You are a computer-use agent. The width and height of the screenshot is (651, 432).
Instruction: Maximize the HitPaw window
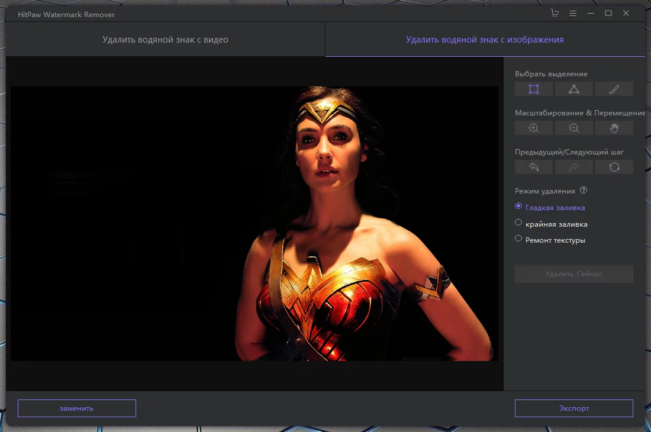click(608, 13)
